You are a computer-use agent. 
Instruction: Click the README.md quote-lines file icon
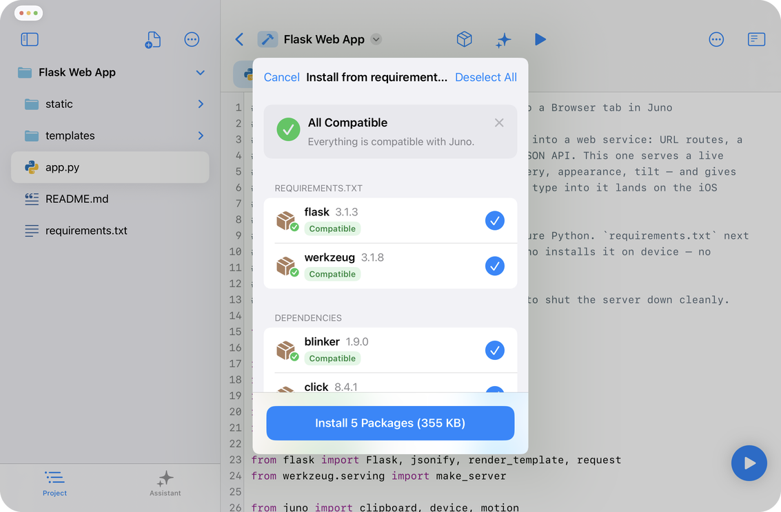[32, 199]
